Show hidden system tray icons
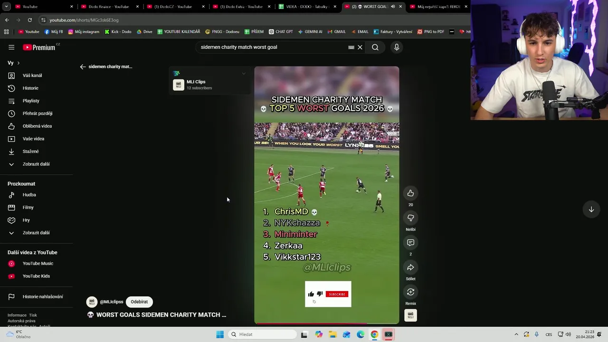608x342 pixels. click(x=516, y=334)
